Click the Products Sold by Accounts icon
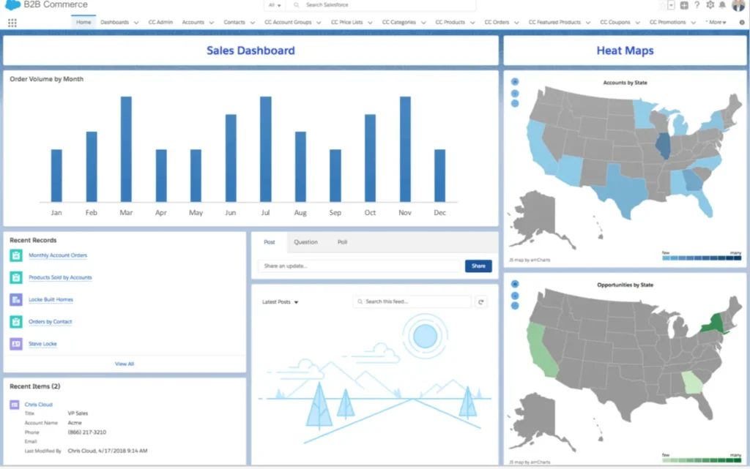The height and width of the screenshot is (469, 750). pyautogui.click(x=16, y=277)
